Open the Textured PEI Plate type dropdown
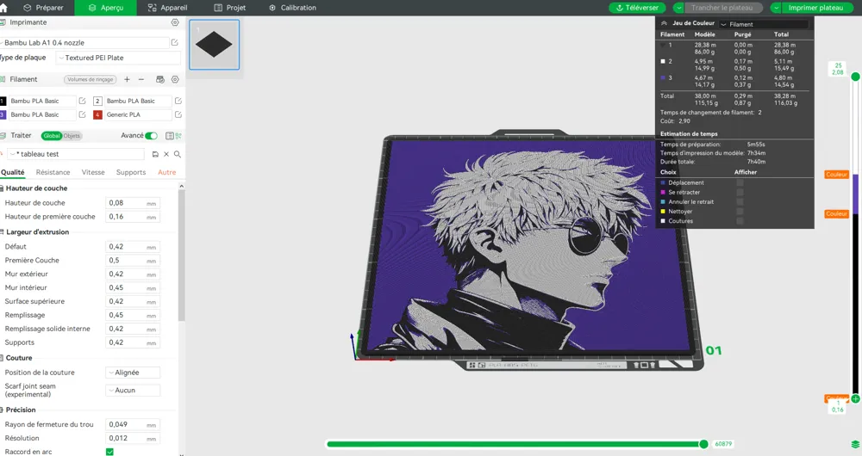The height and width of the screenshot is (456, 862). [x=118, y=58]
